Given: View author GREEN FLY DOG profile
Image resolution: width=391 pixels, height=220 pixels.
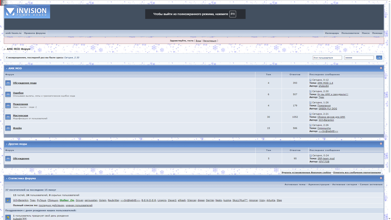Looking at the screenshot, I should (328, 109).
